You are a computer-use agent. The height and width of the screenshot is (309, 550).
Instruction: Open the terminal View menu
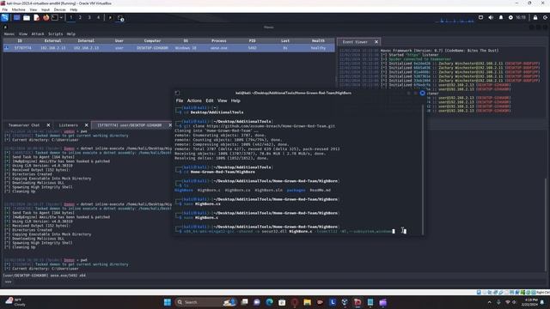pos(222,100)
